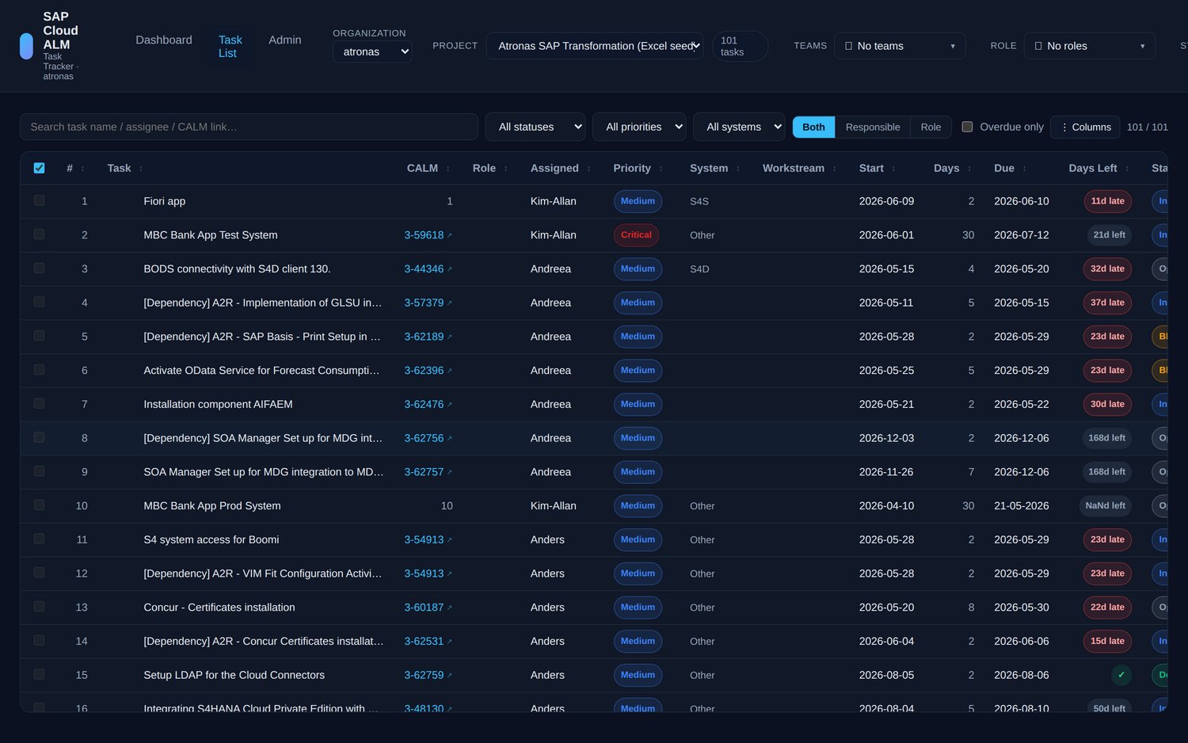Click the NaNd left badge

[1106, 506]
